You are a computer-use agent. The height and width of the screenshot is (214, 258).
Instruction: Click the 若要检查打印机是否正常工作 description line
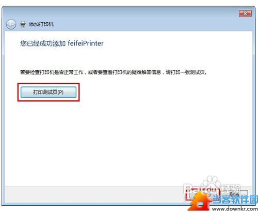114,72
